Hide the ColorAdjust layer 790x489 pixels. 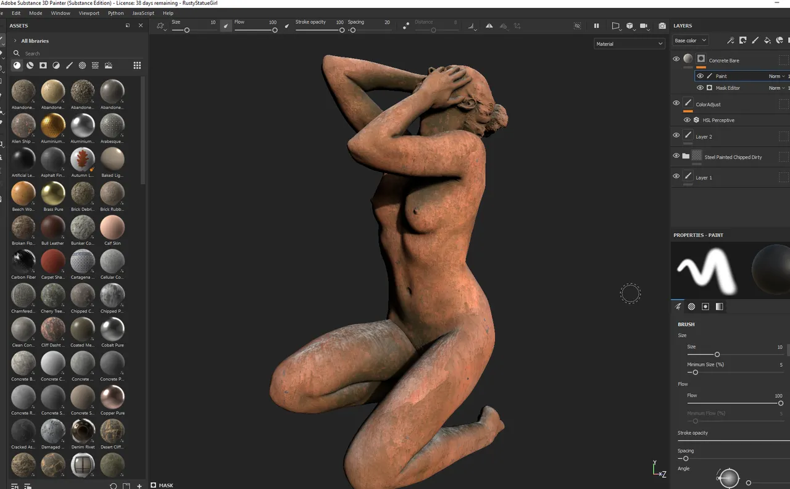[x=676, y=103]
